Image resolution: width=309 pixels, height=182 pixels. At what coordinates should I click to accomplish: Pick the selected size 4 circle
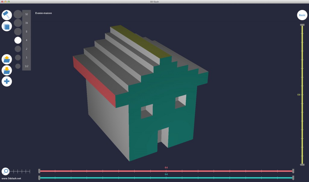[18, 40]
